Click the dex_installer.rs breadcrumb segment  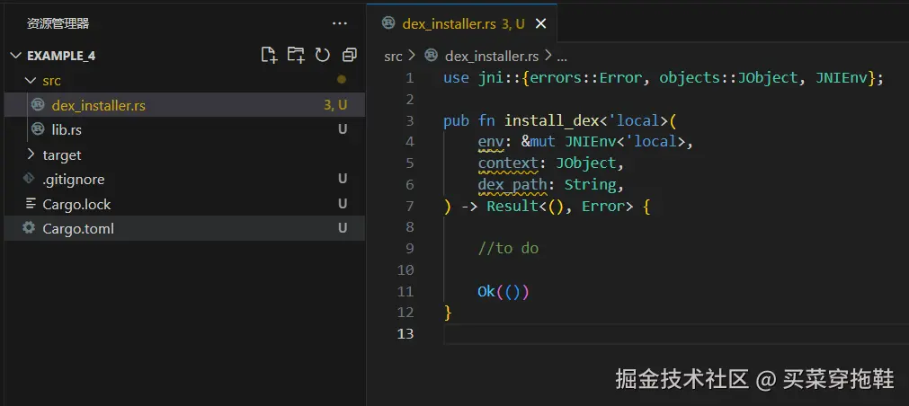492,57
